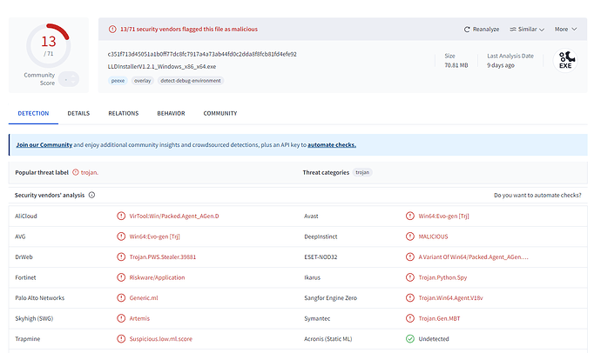Click the alert icon in the Symantec row
The height and width of the screenshot is (353, 601).
[410, 318]
